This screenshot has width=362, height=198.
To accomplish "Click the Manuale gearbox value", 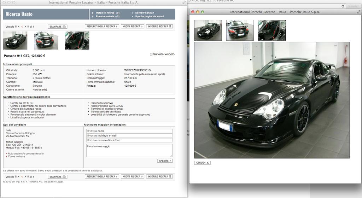I will [37, 82].
